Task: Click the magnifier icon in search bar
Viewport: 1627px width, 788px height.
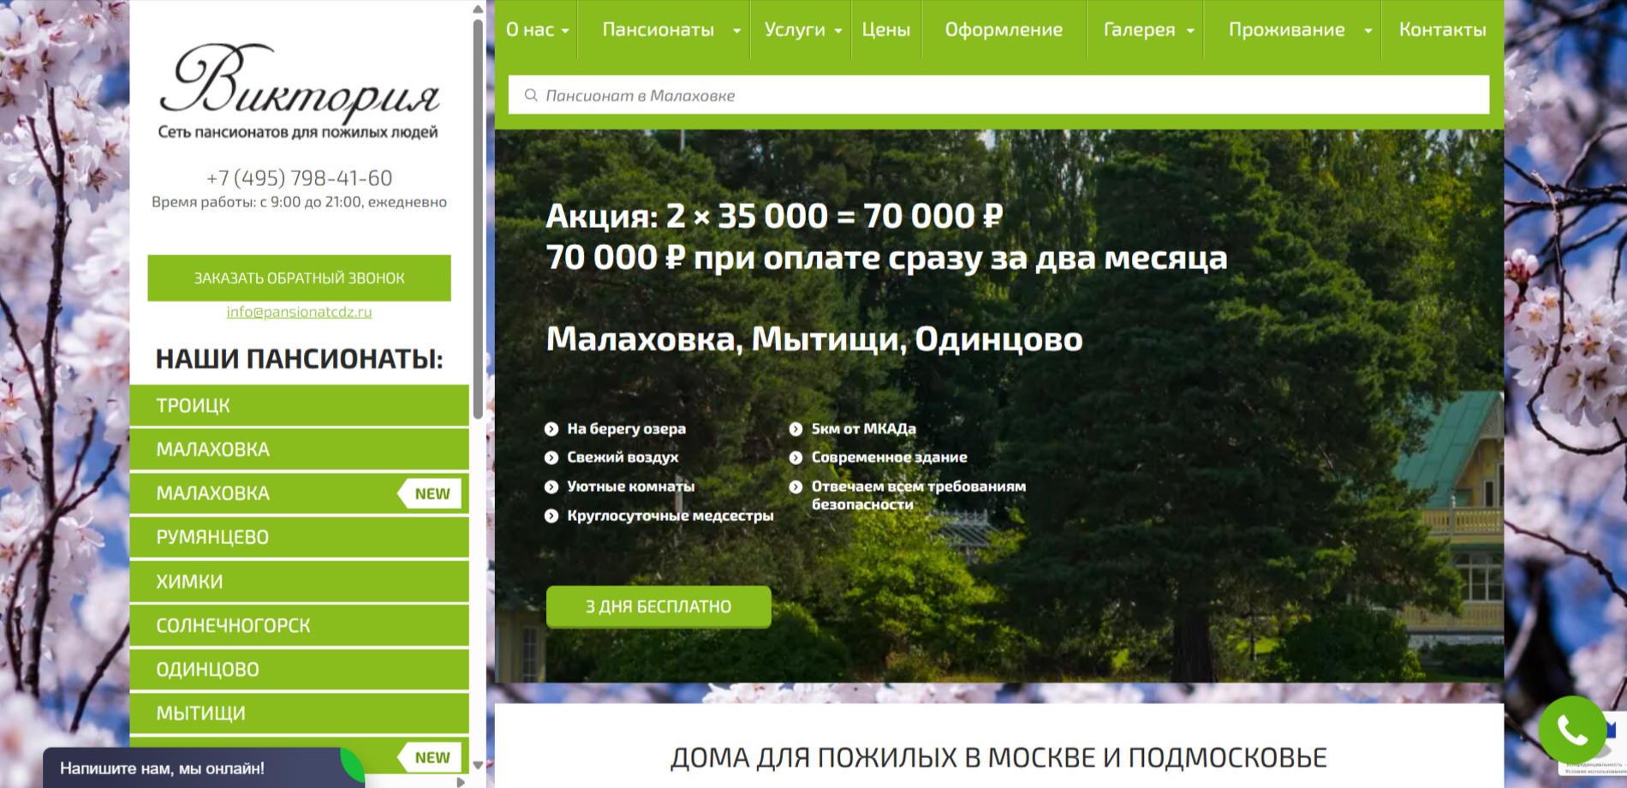Action: pyautogui.click(x=531, y=95)
